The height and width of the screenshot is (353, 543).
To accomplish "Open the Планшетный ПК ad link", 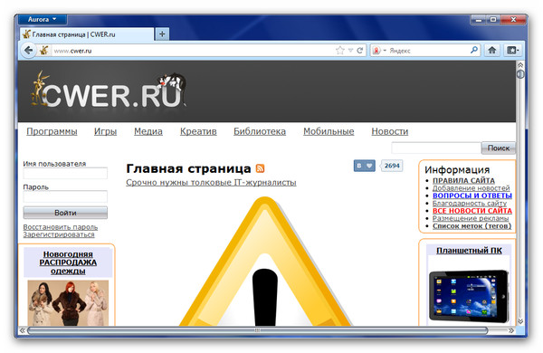I will [469, 251].
